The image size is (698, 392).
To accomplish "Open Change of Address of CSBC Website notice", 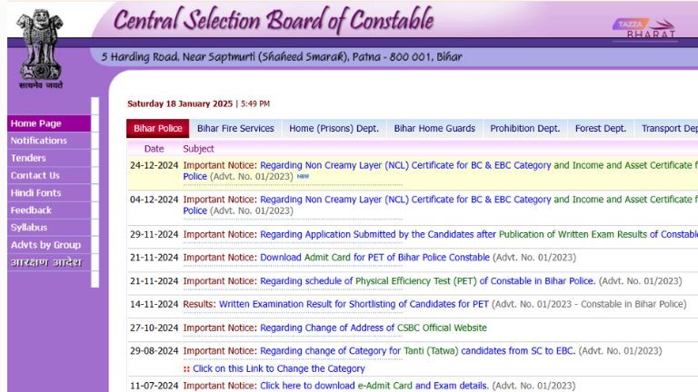I will (374, 328).
